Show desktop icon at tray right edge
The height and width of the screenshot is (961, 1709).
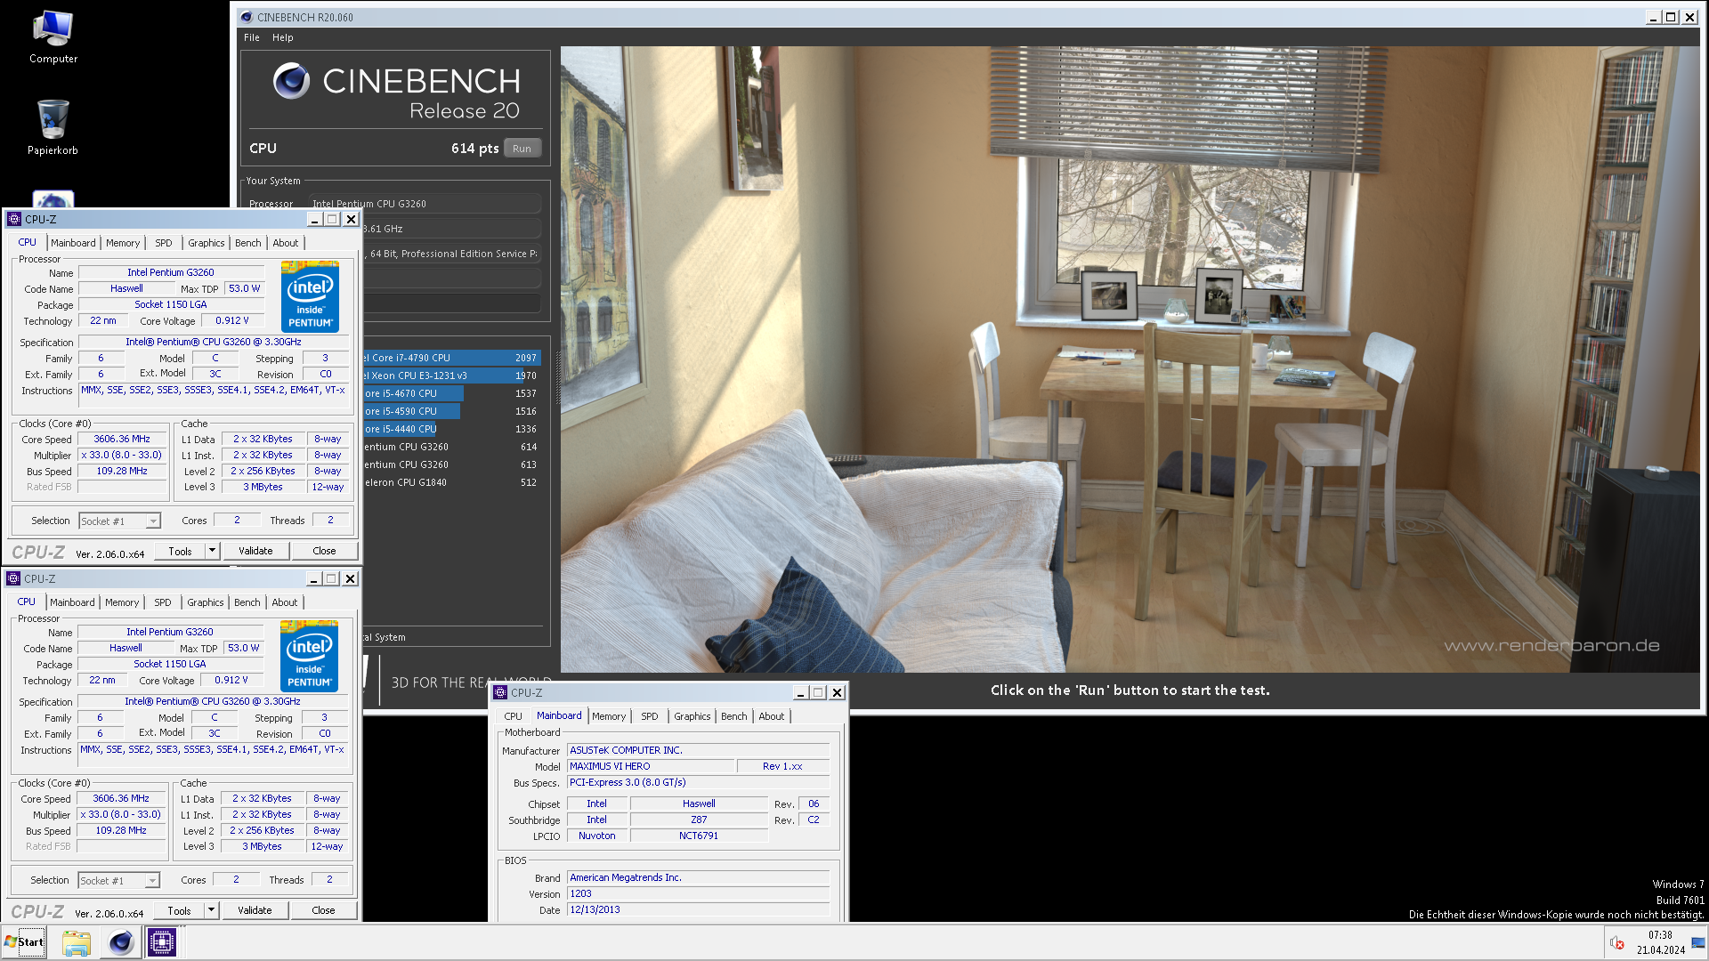(1699, 942)
